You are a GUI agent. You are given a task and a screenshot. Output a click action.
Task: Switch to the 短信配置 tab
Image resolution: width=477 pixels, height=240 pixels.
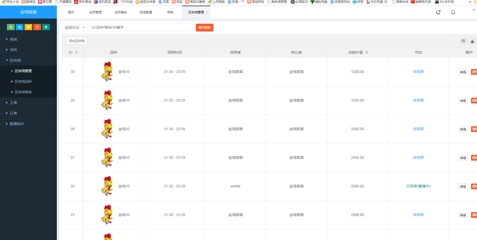coord(146,12)
